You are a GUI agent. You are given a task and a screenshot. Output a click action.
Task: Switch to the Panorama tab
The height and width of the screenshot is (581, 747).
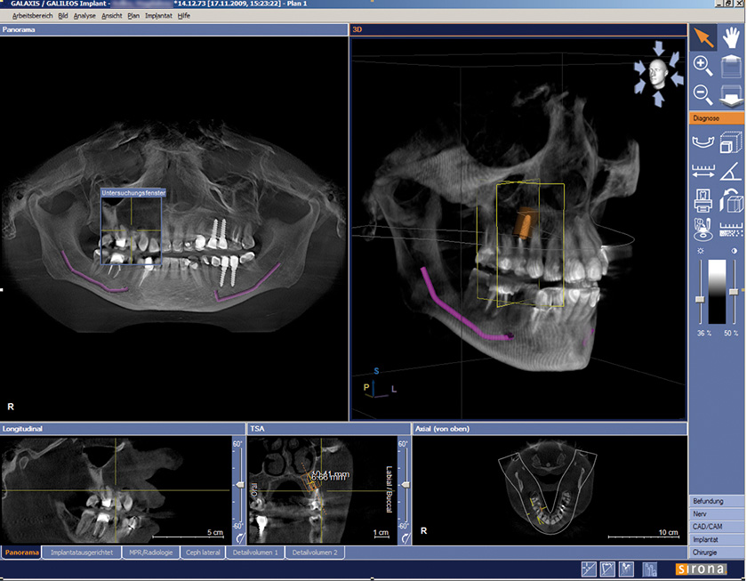[21, 553]
